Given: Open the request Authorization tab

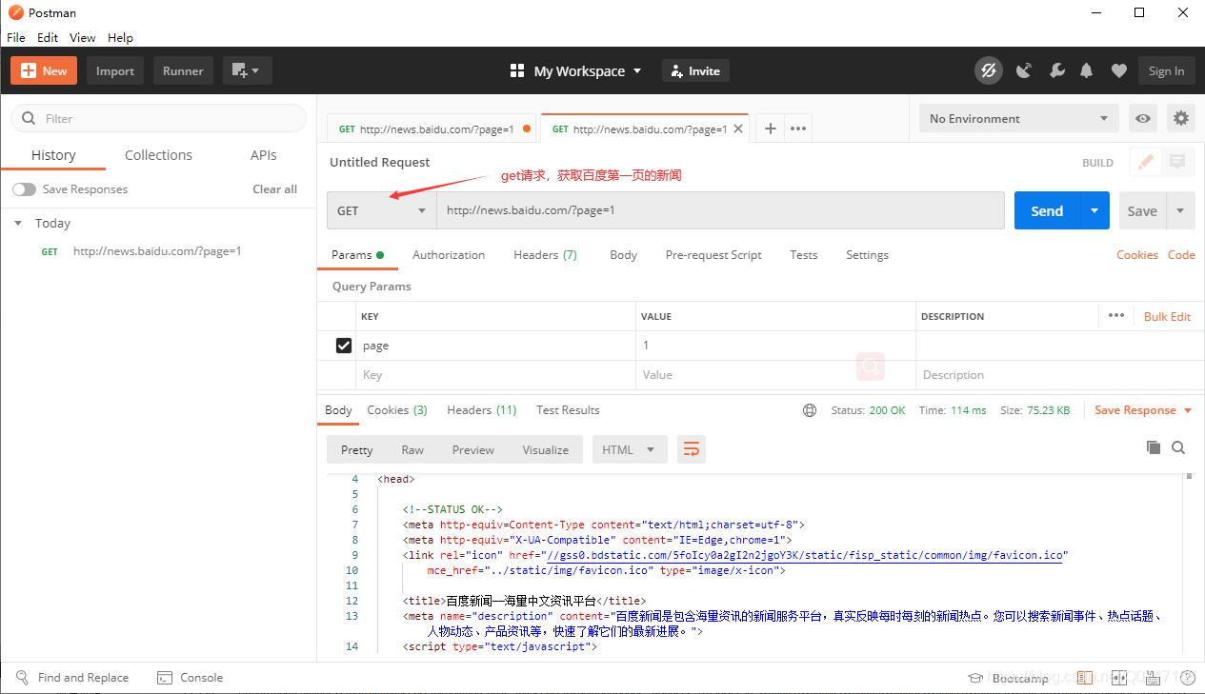Looking at the screenshot, I should pos(449,255).
